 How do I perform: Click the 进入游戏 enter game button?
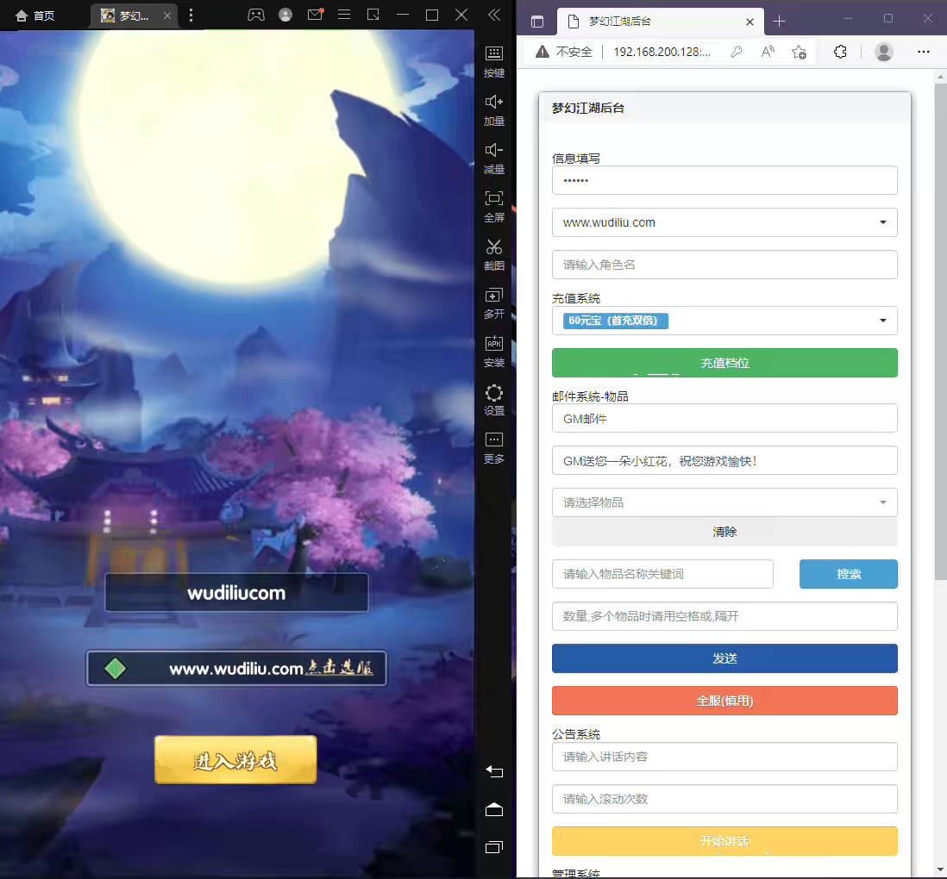click(235, 760)
